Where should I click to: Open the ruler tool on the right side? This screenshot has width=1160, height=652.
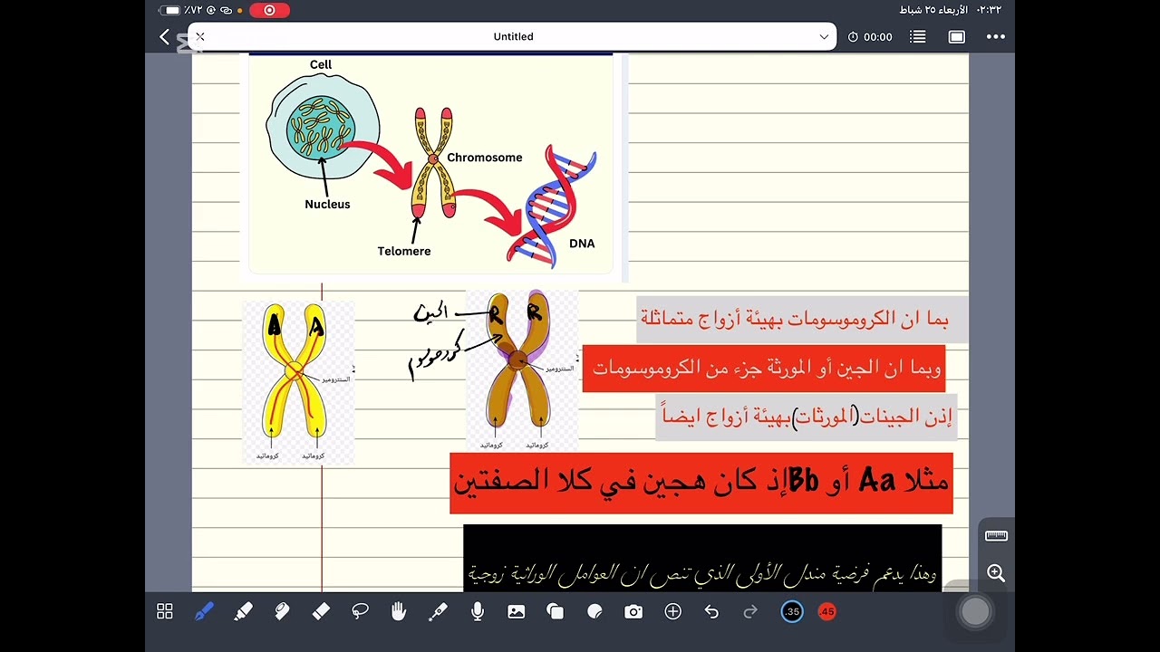[996, 535]
